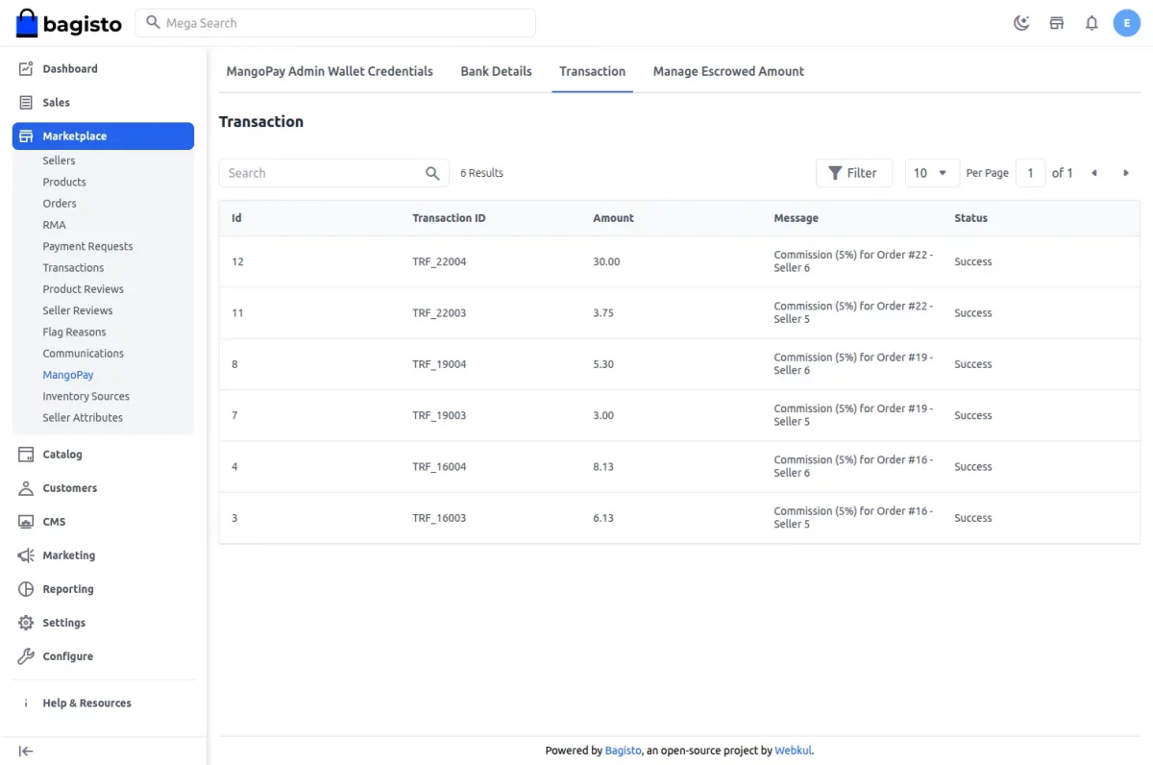Open RMA in Marketplace menu

[54, 225]
